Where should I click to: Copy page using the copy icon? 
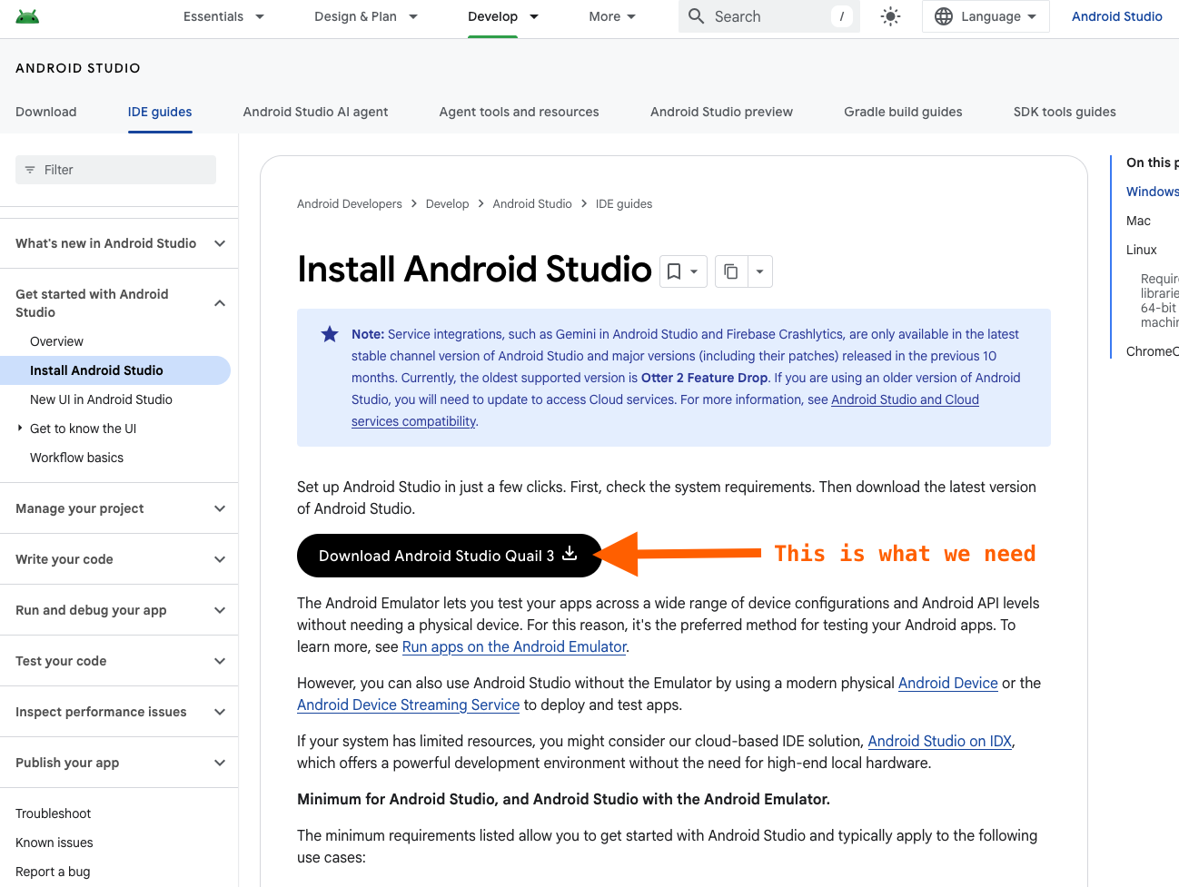point(730,271)
